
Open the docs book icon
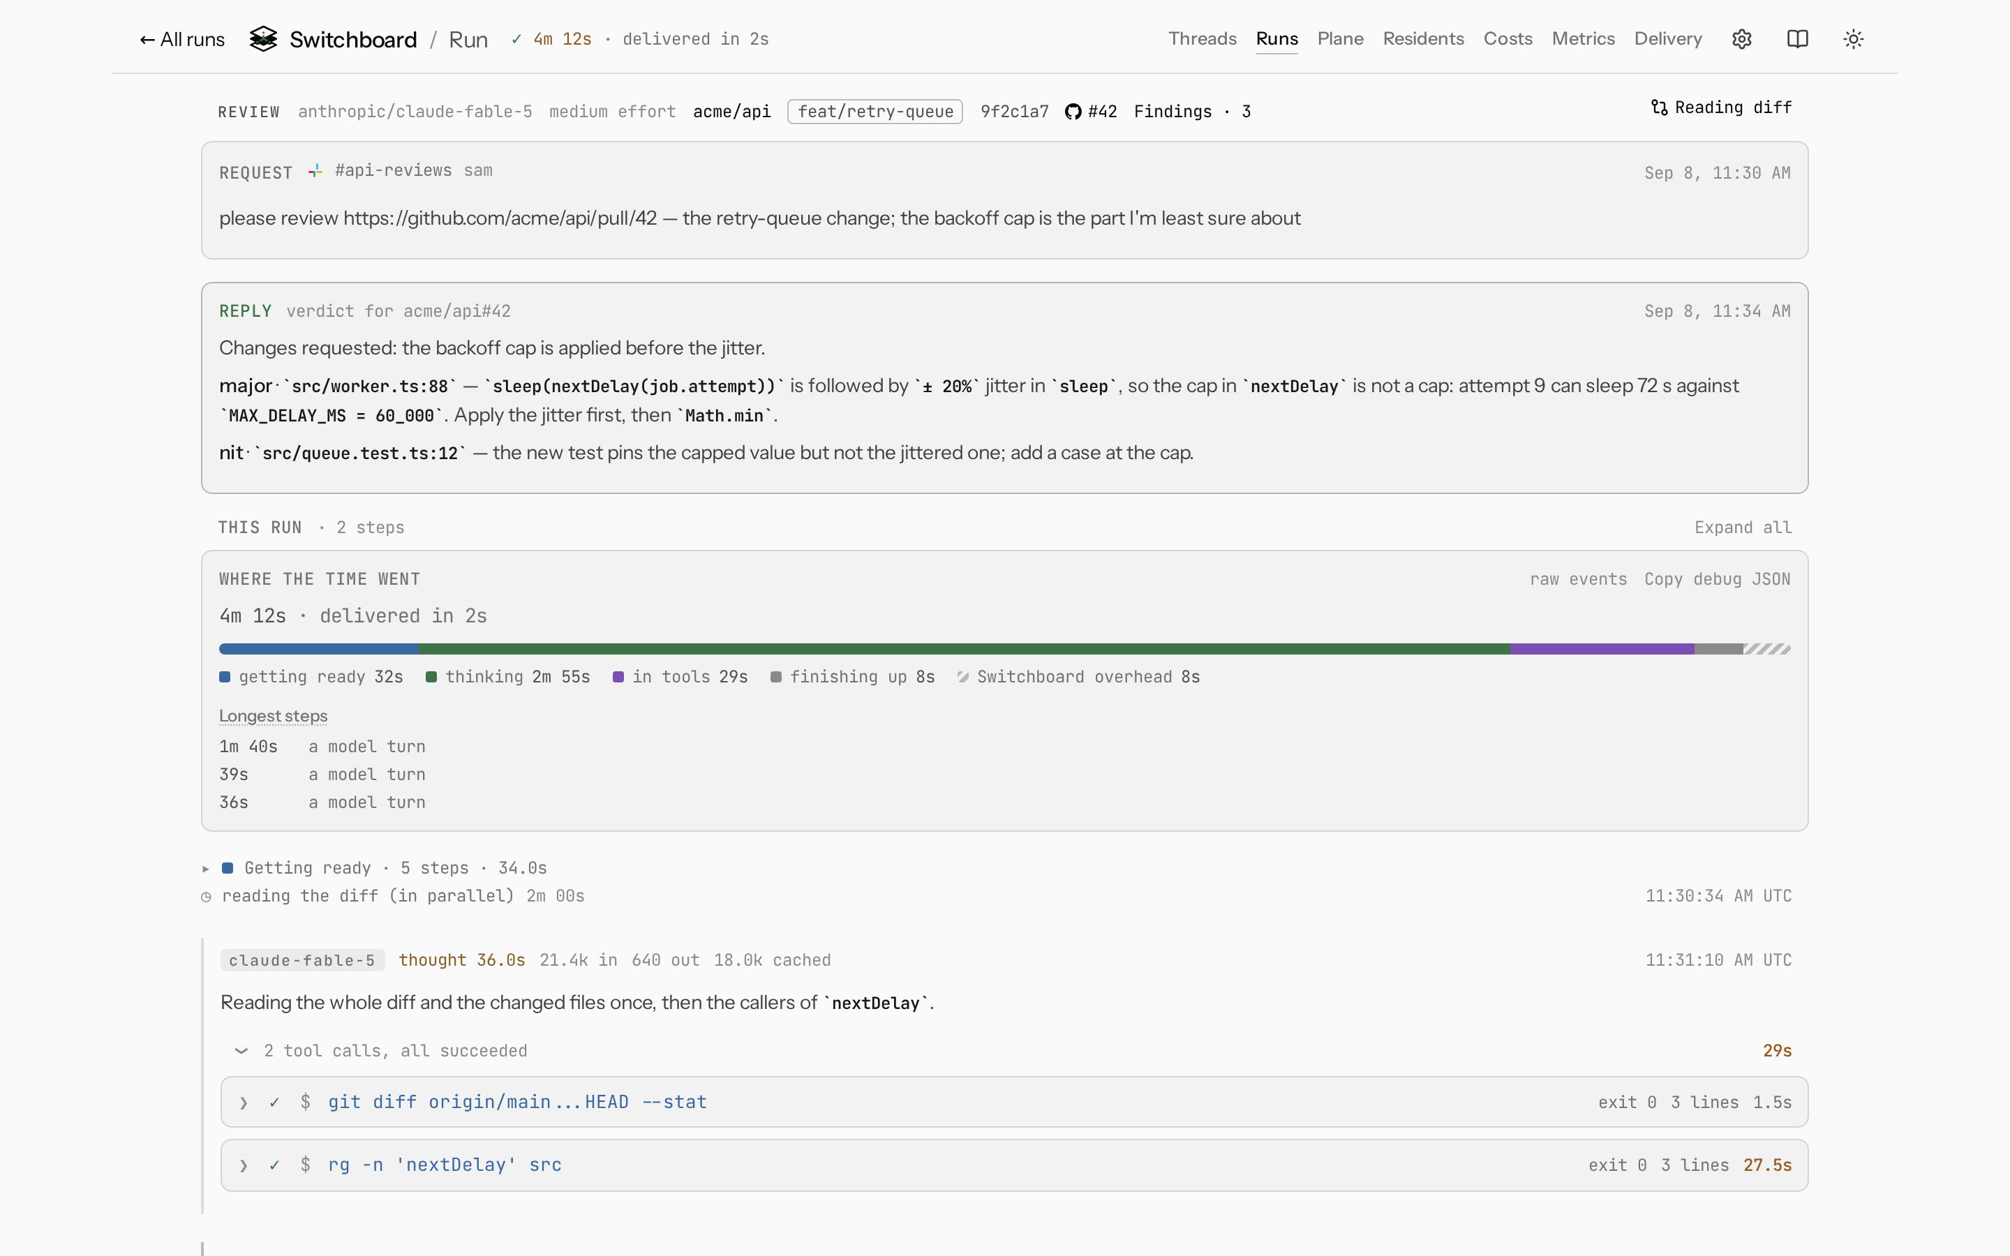[x=1797, y=39]
